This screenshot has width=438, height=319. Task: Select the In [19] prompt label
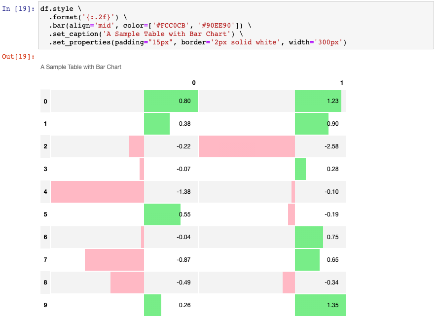pos(16,8)
